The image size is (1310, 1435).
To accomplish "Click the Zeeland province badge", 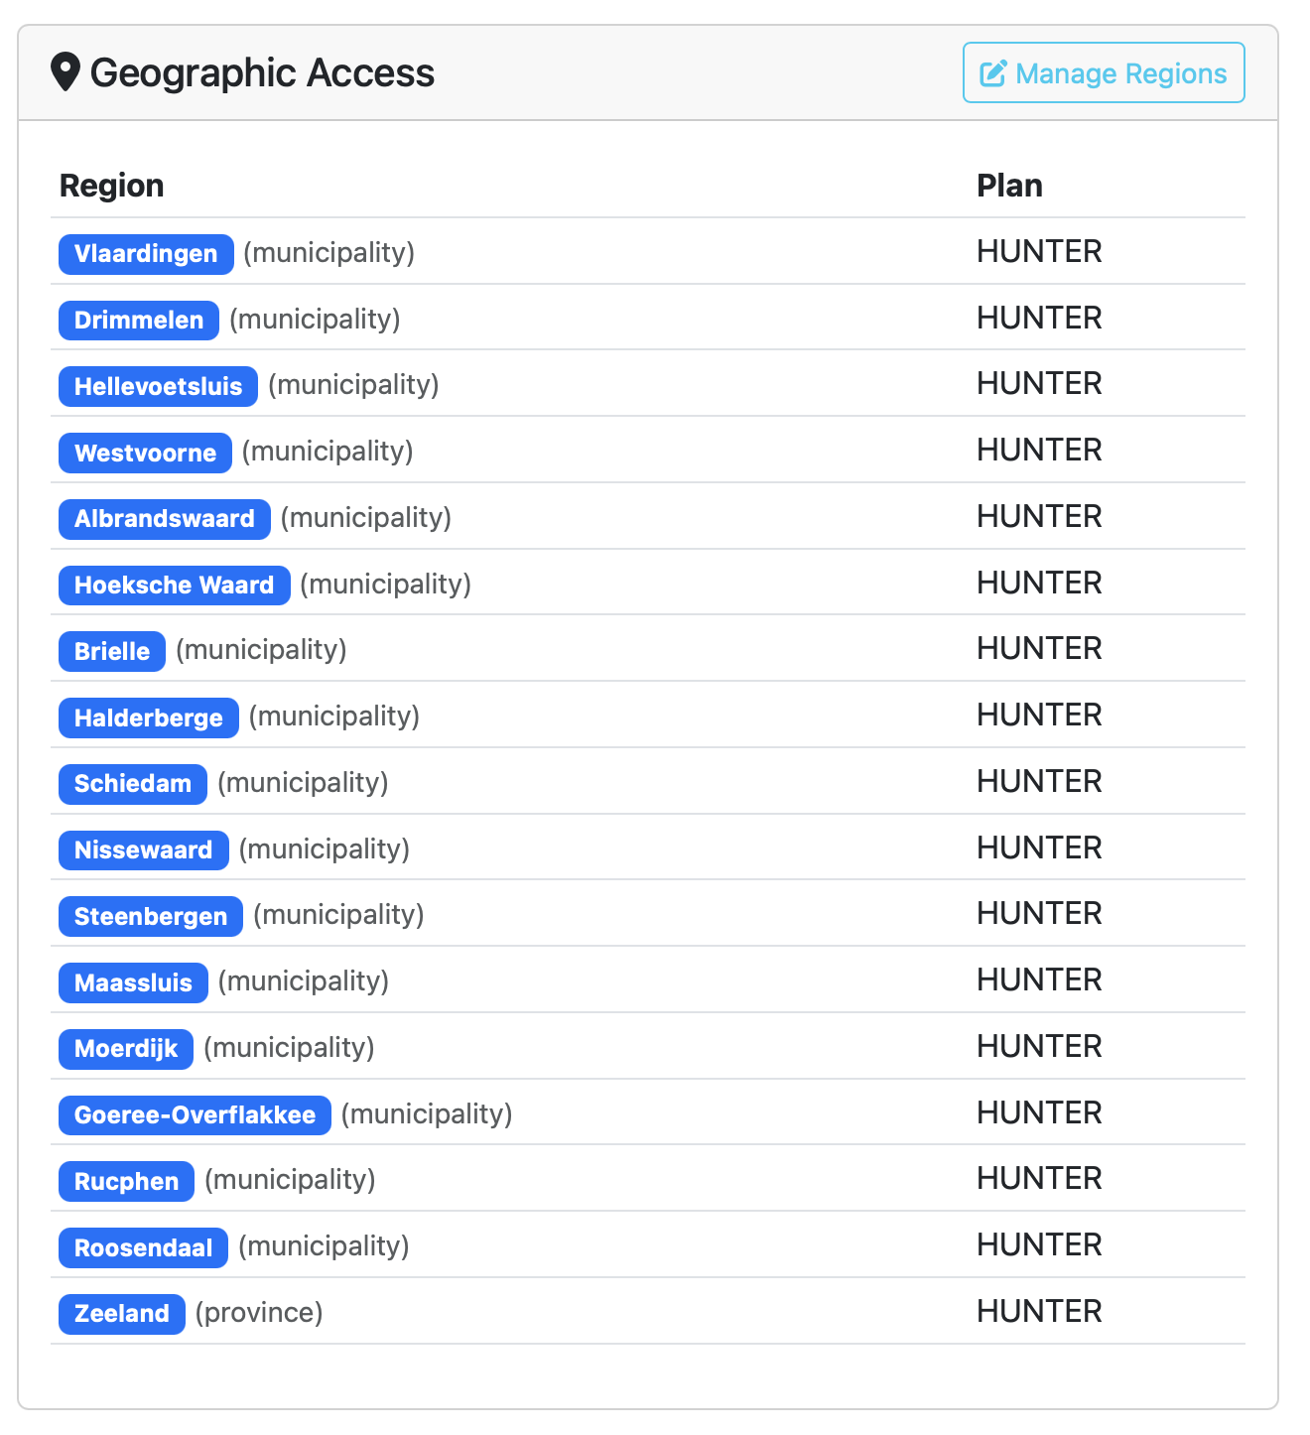I will tap(121, 1314).
